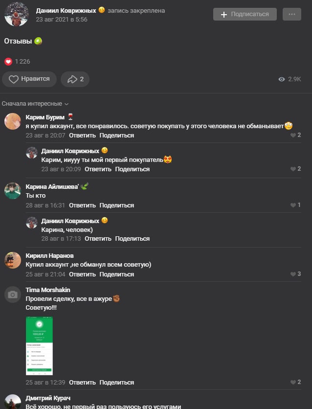Like Карина Айлишева's comment via its heart icon
The width and height of the screenshot is (312, 409).
(x=293, y=205)
